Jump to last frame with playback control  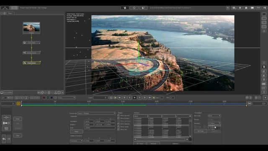pos(149,98)
